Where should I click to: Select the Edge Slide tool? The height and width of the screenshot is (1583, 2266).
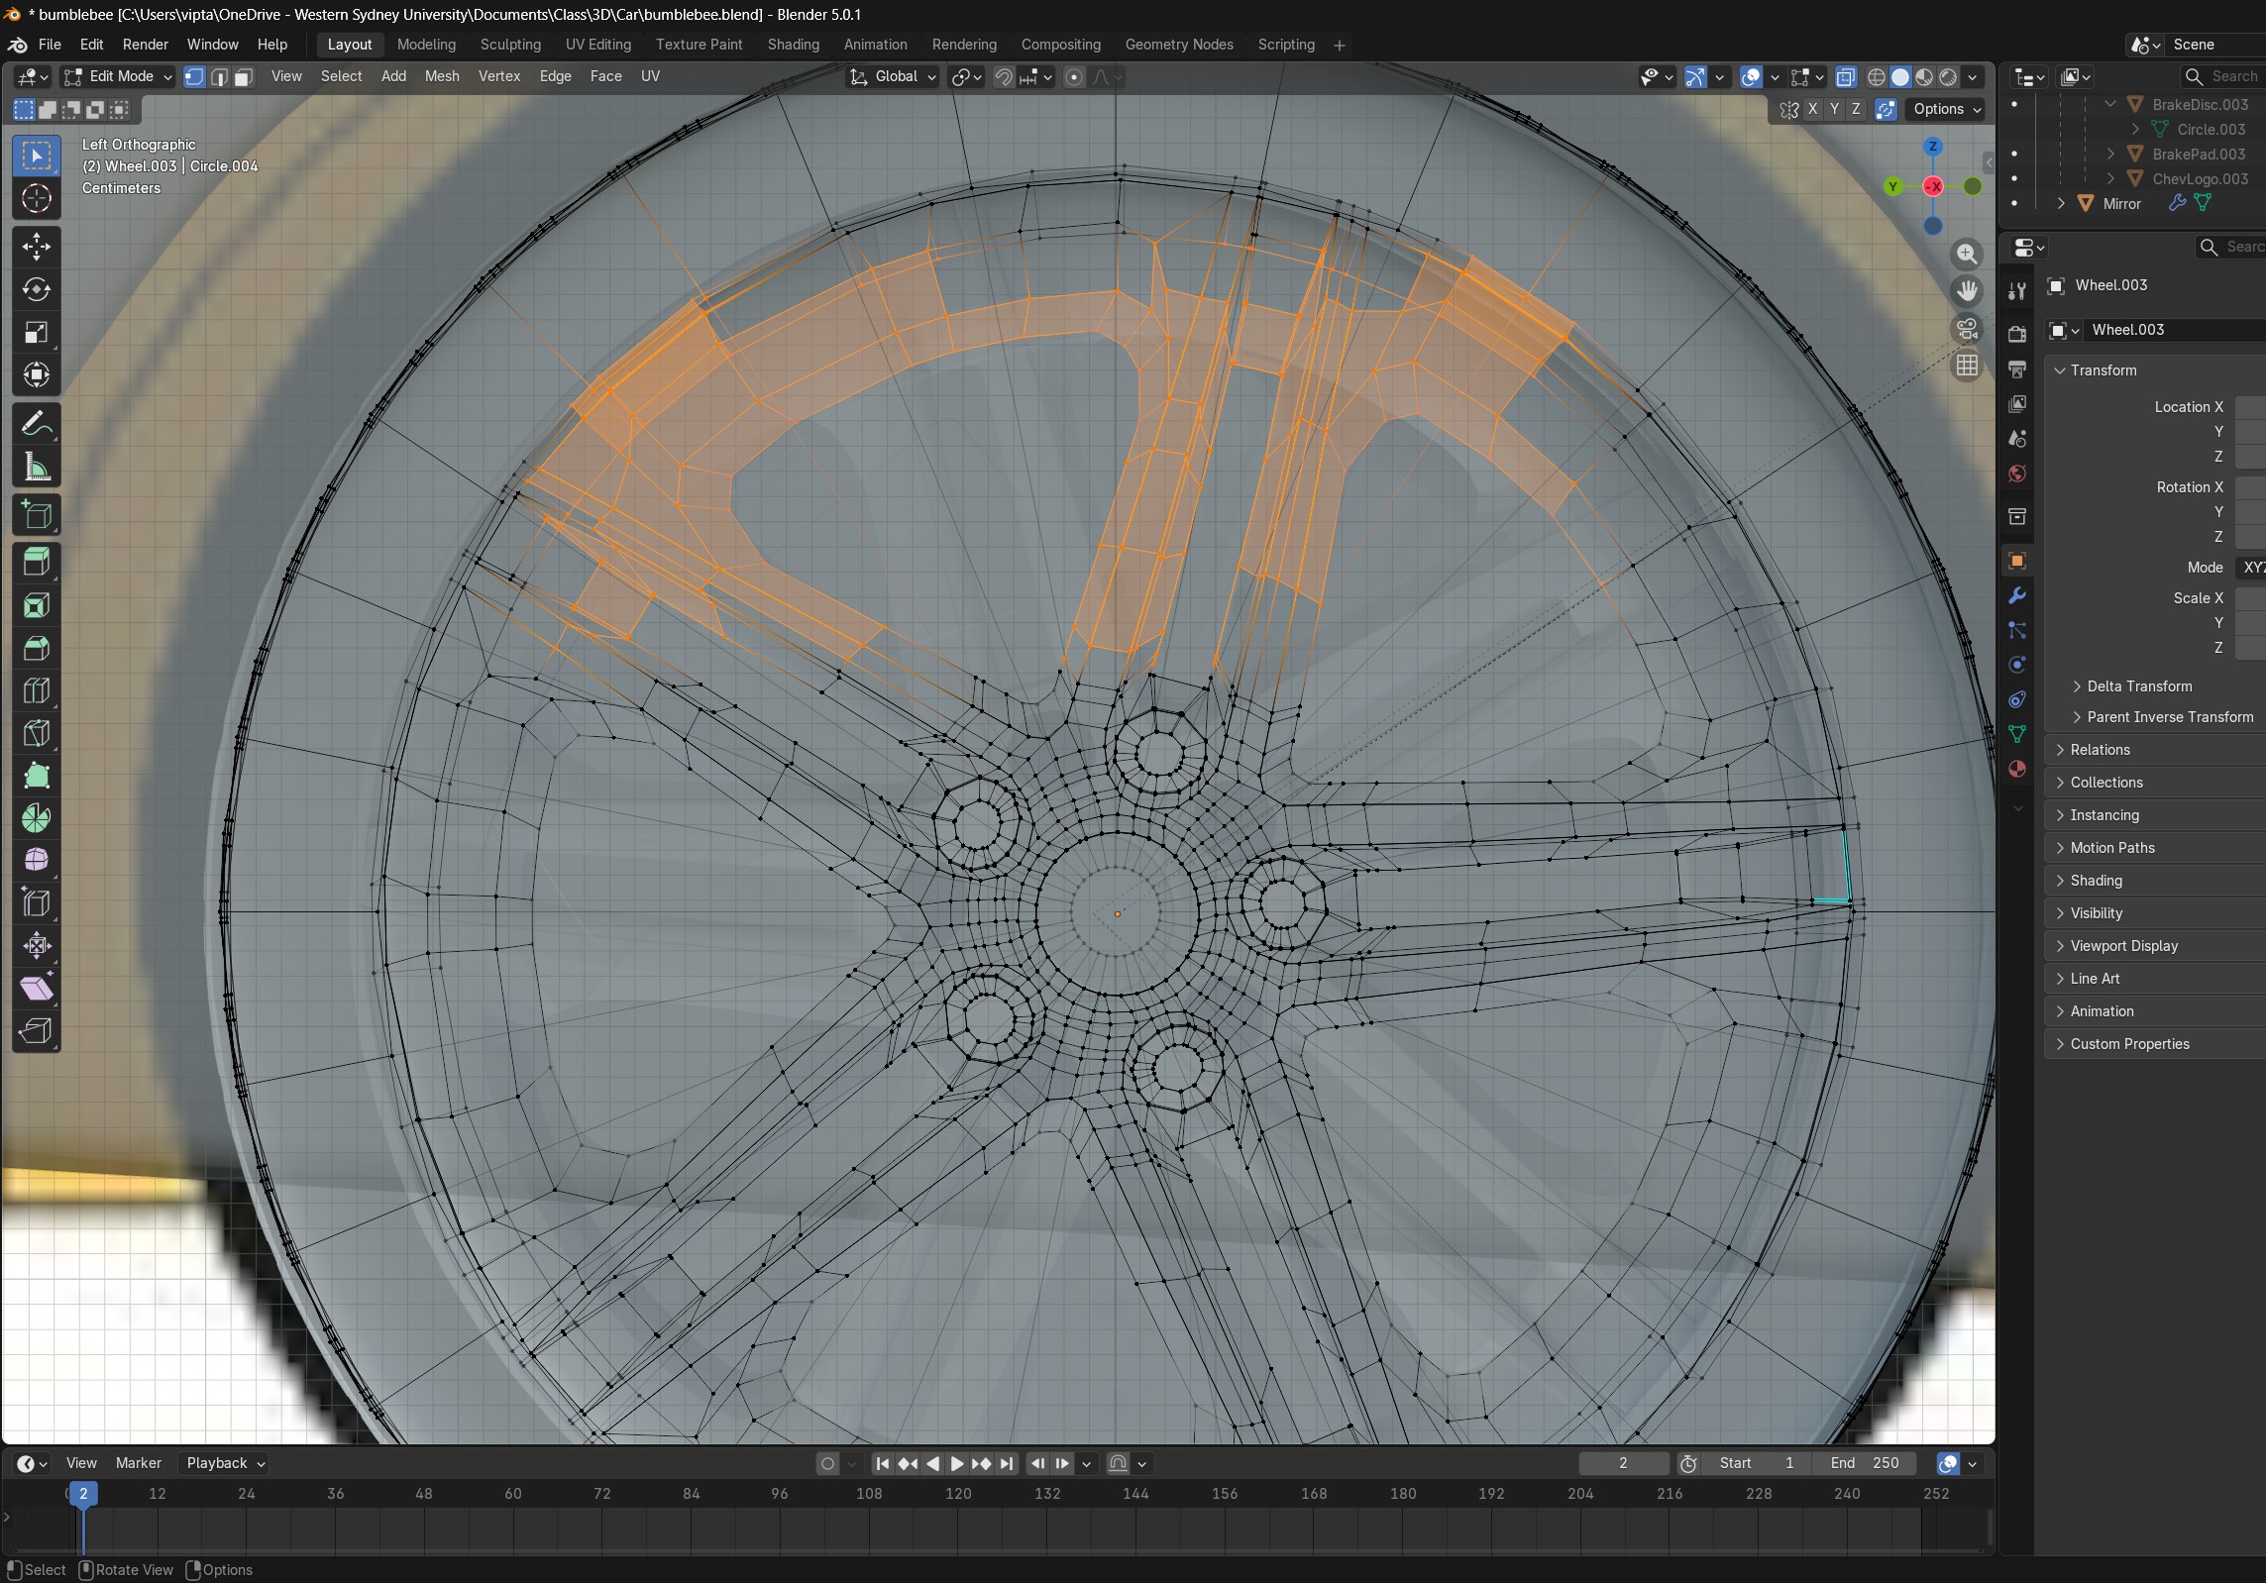click(x=37, y=903)
